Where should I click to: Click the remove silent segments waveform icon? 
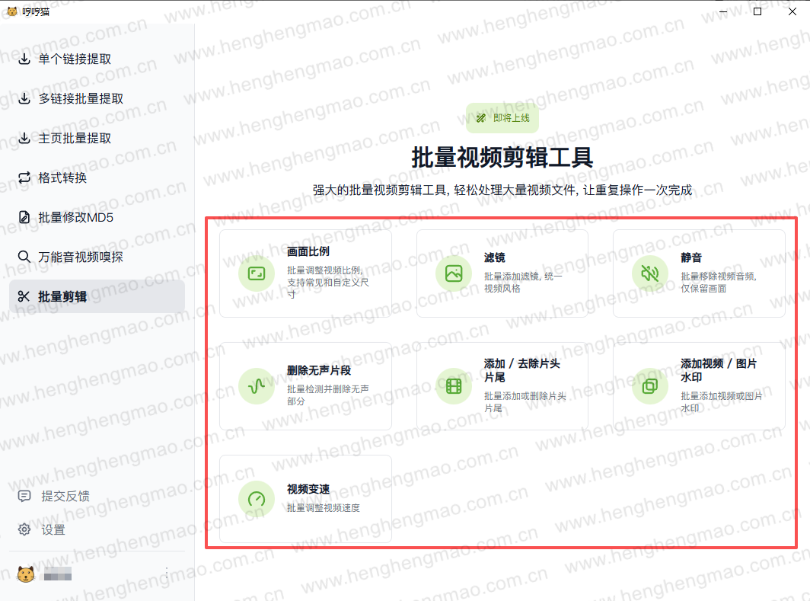click(x=257, y=386)
